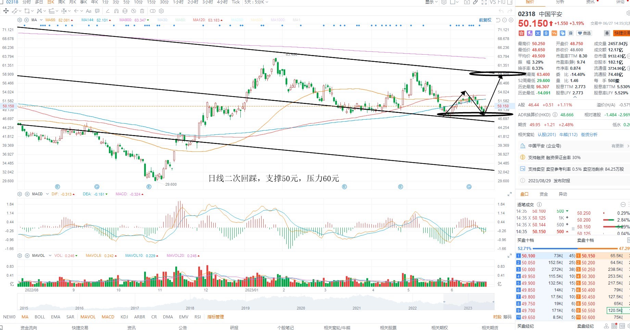The height and width of the screenshot is (330, 630).
Task: Delete drawings with the trash icon
Action: tap(142, 11)
